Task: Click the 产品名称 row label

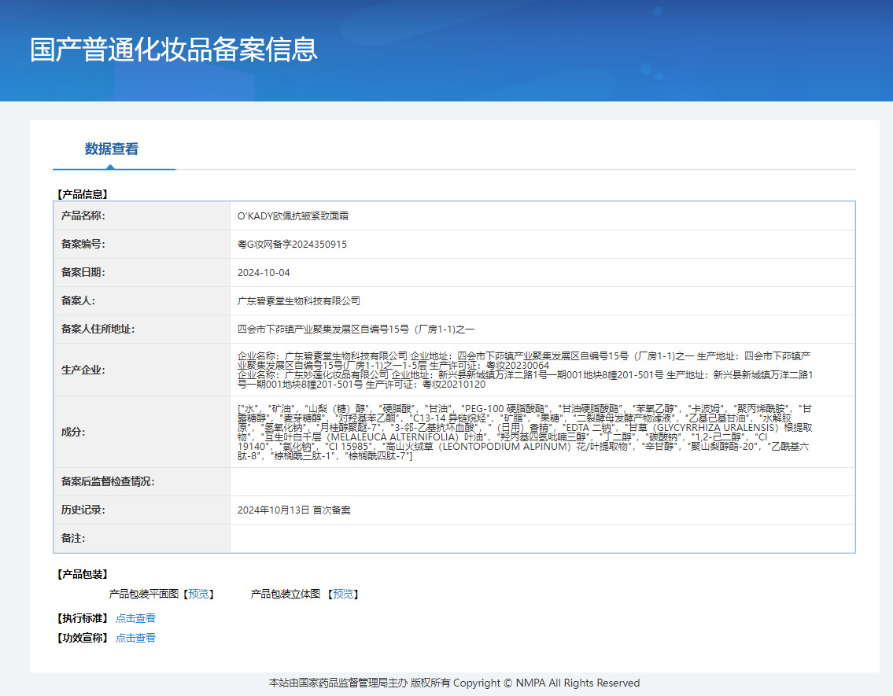Action: pos(83,215)
